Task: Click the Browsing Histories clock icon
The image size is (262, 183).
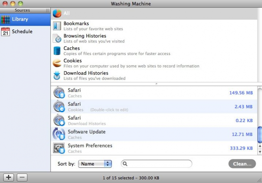Action: [x=57, y=38]
